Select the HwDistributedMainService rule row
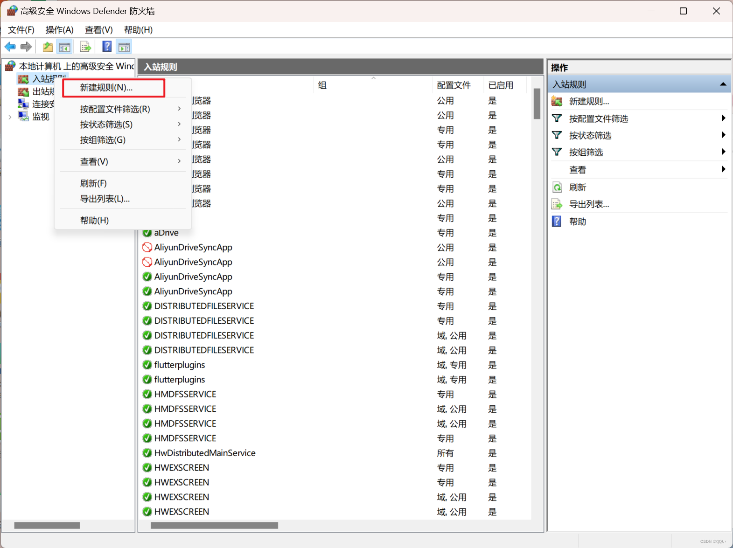 point(336,453)
